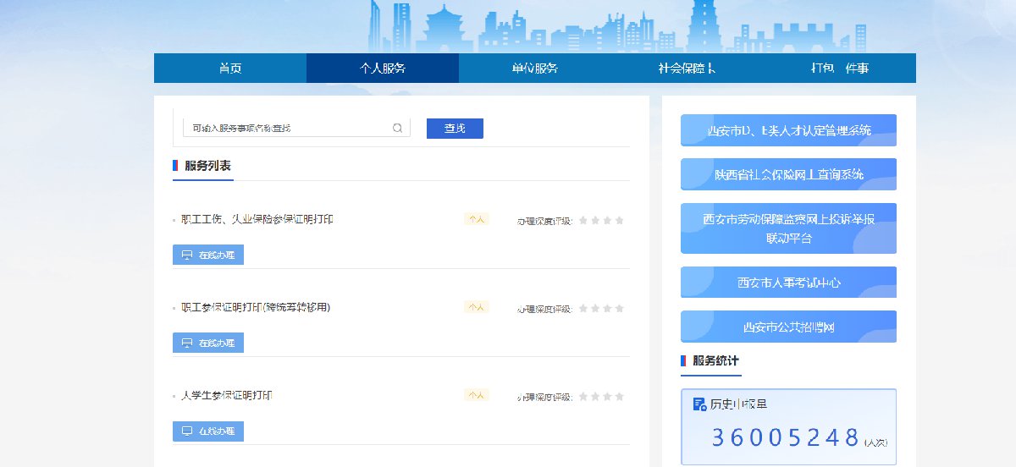Click last rating star for 职工参保证明打印(跨统筹转移用)

(619, 309)
